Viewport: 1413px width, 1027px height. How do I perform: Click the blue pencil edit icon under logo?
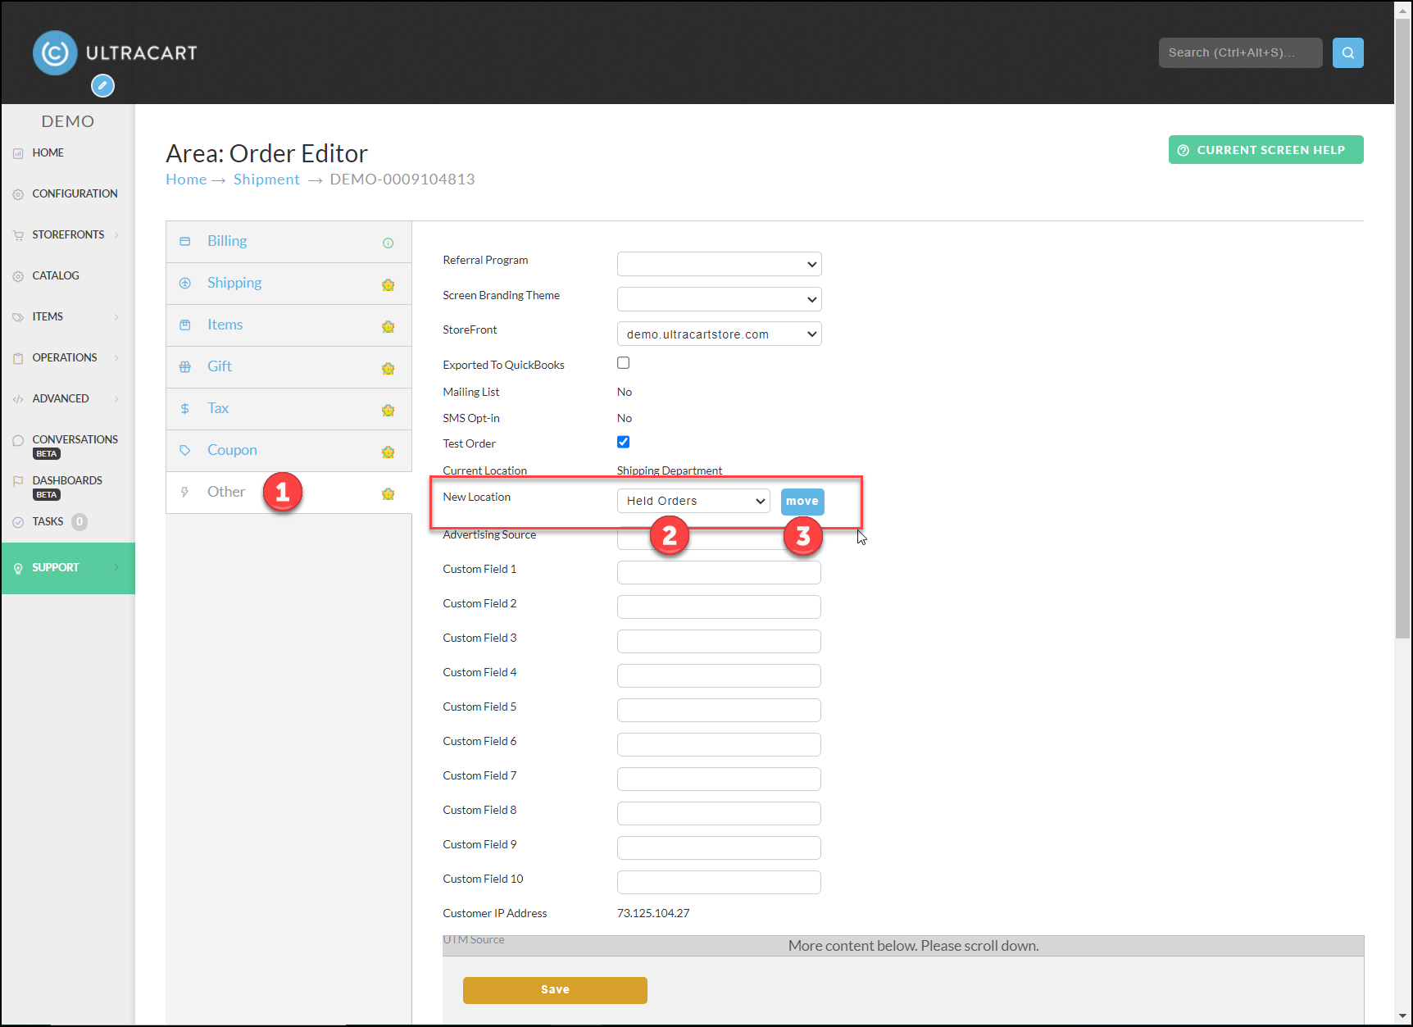pos(102,85)
